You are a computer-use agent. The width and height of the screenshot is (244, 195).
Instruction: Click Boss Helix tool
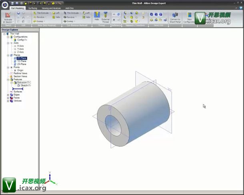pos(56,17)
